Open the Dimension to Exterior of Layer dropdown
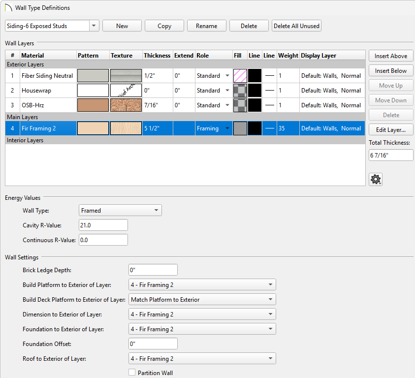 (202, 315)
